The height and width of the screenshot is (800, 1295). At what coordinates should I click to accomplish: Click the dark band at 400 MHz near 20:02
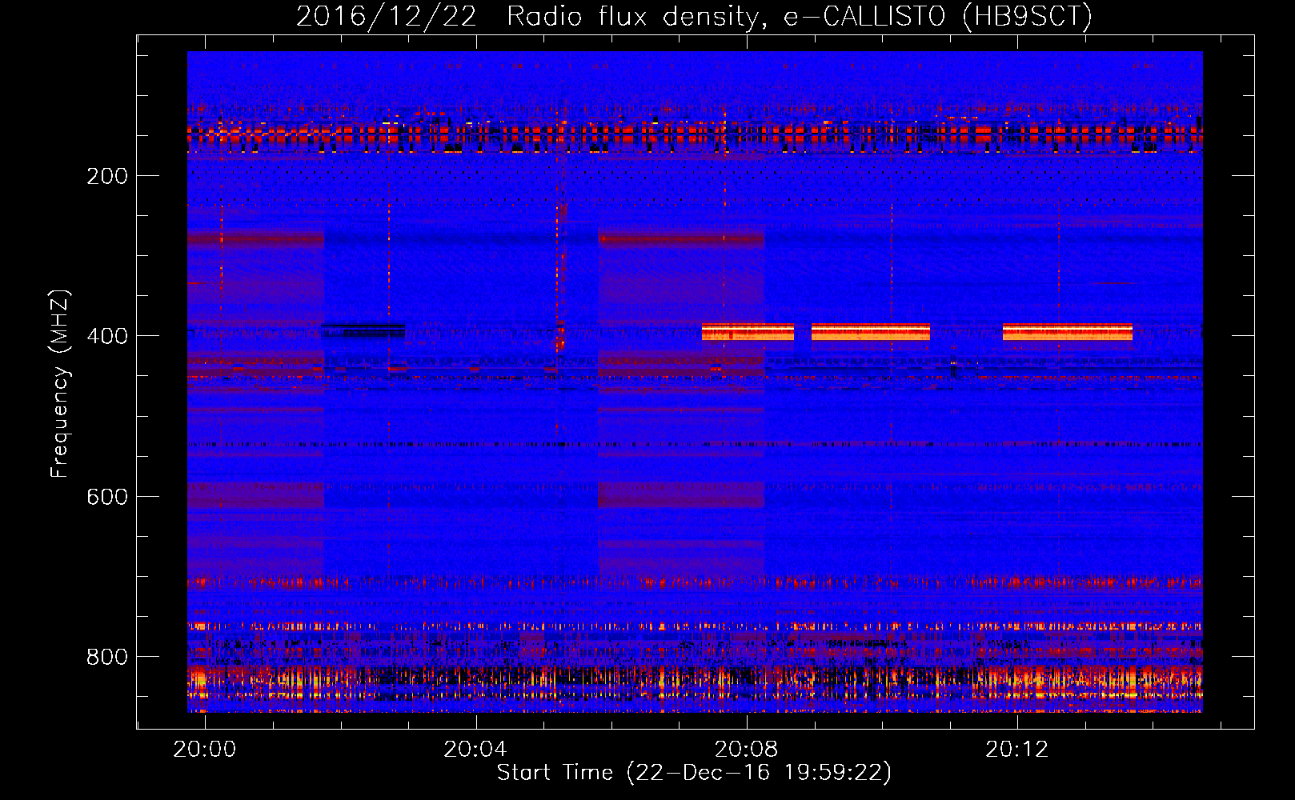point(363,330)
